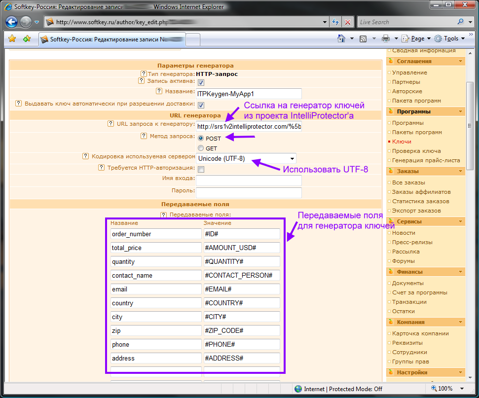Collapse the Компания sidebar section
Image resolution: width=479 pixels, height=398 pixels.
coord(460,322)
